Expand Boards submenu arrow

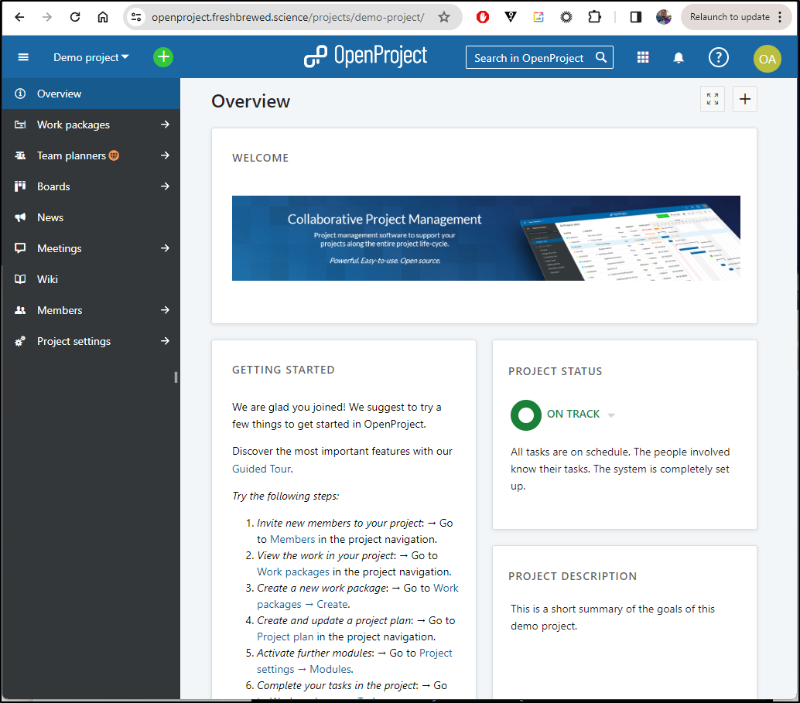click(165, 186)
